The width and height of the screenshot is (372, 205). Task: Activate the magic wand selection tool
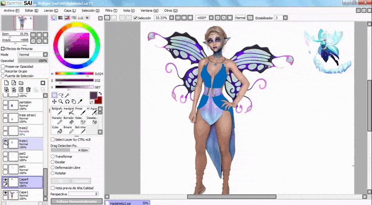[x=67, y=95]
